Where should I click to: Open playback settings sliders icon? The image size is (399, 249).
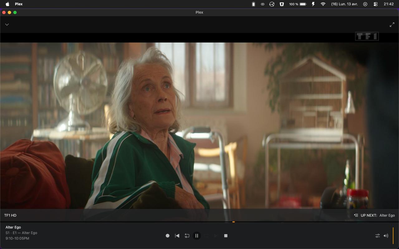pos(377,236)
